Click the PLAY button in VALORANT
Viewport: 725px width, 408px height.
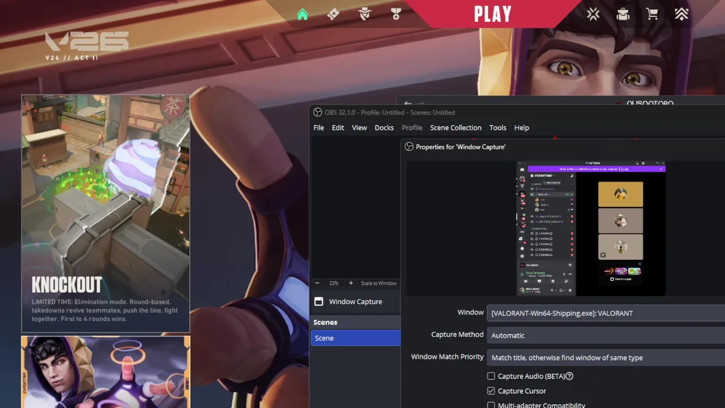click(x=493, y=14)
